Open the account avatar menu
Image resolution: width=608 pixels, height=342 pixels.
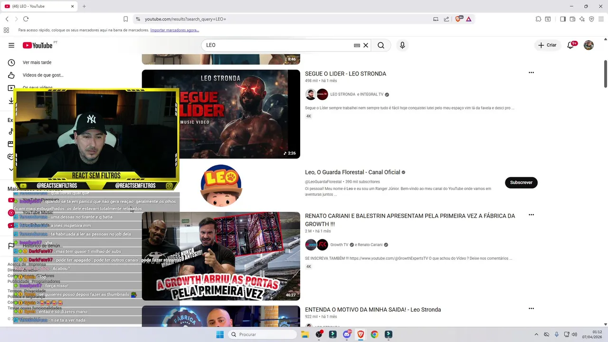coord(589,45)
